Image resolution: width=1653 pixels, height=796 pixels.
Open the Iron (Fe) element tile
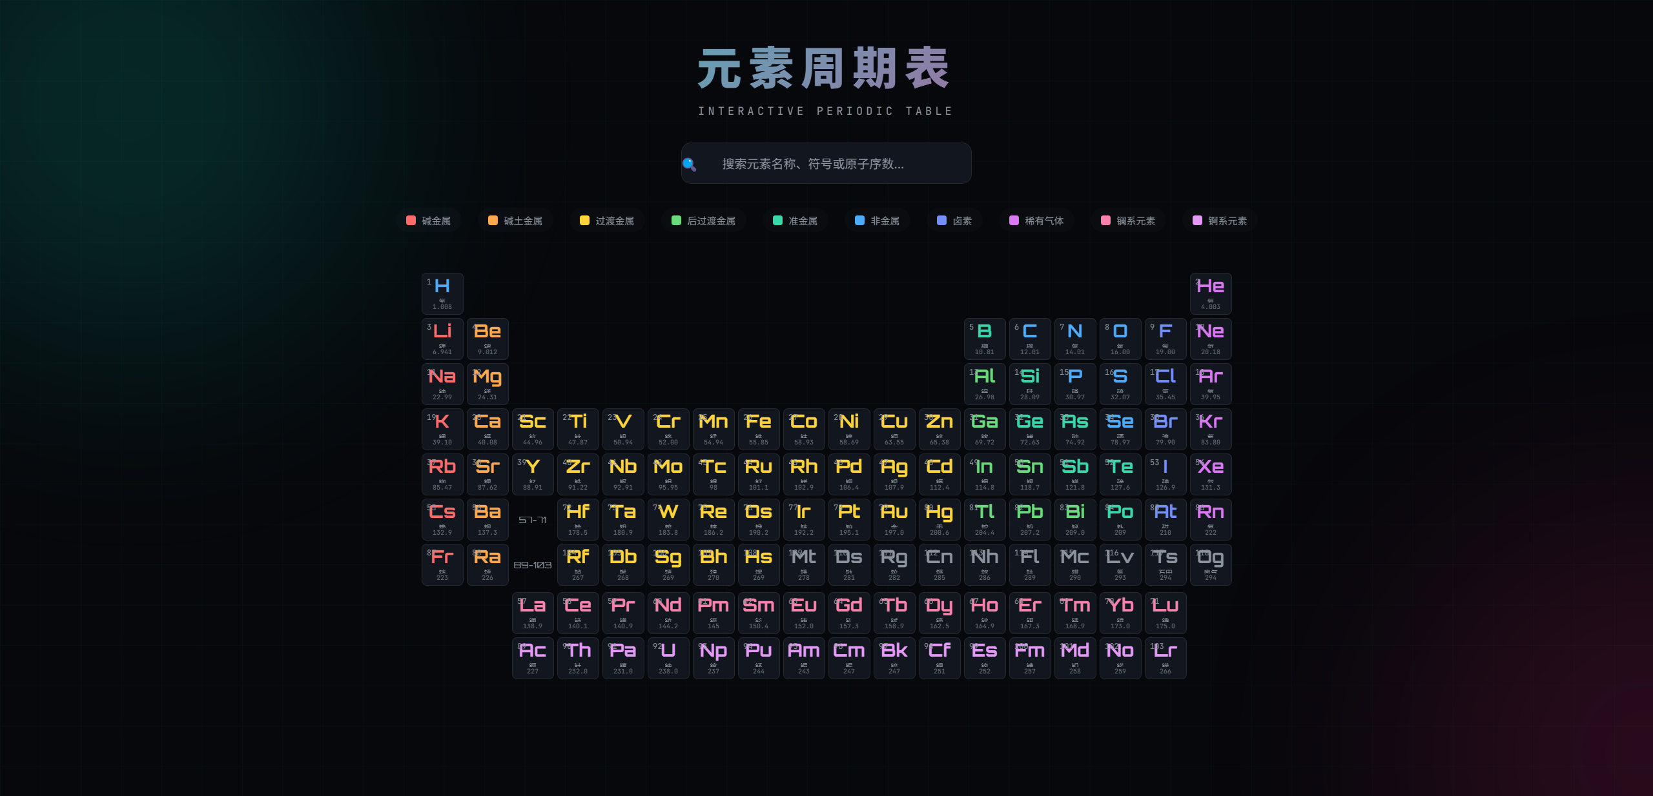759,429
